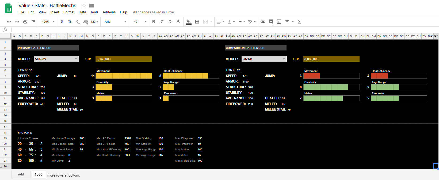The height and width of the screenshot is (180, 439).
Task: Open the View menu
Action: click(x=42, y=12)
